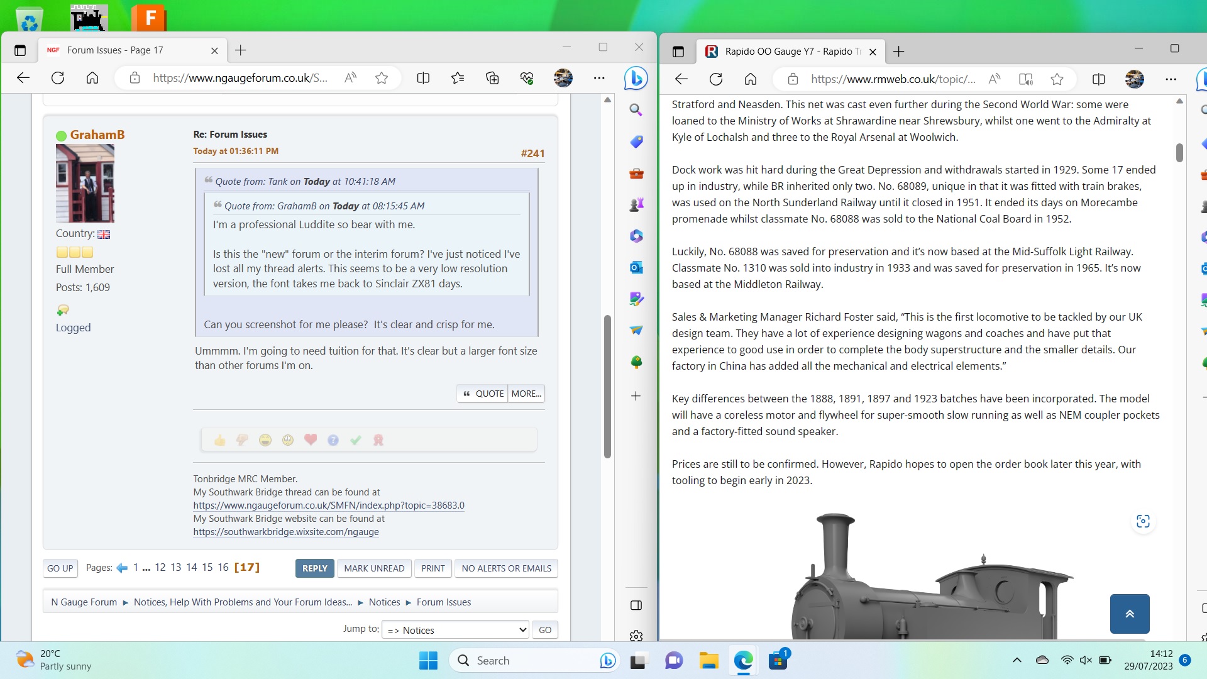Click GO button beside Jump to
Viewport: 1207px width, 679px height.
coord(545,630)
